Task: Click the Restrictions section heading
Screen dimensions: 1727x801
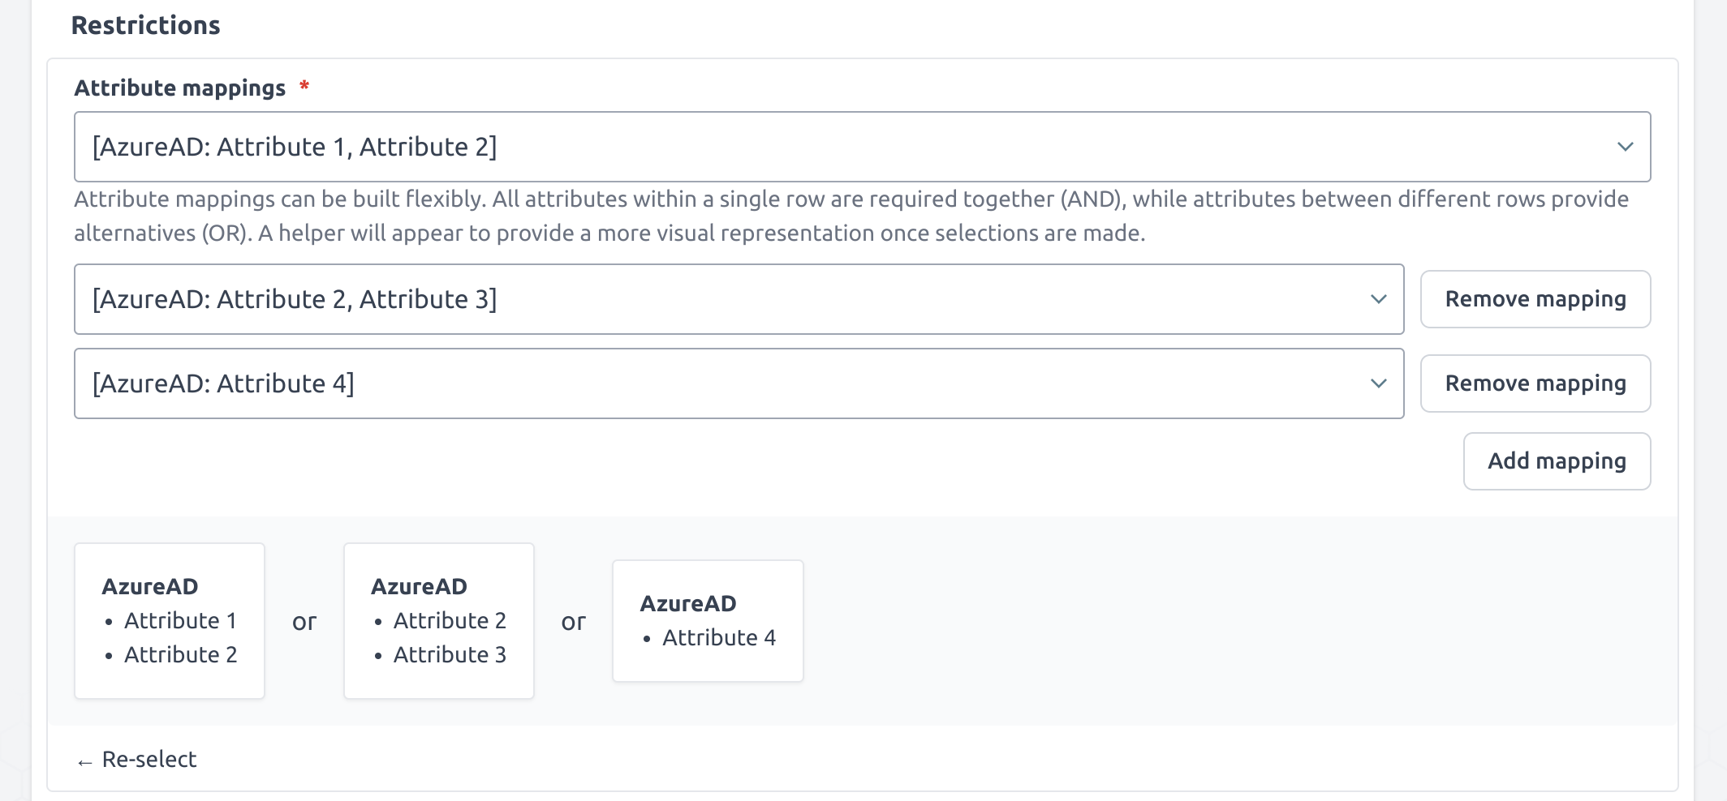Action: [145, 25]
